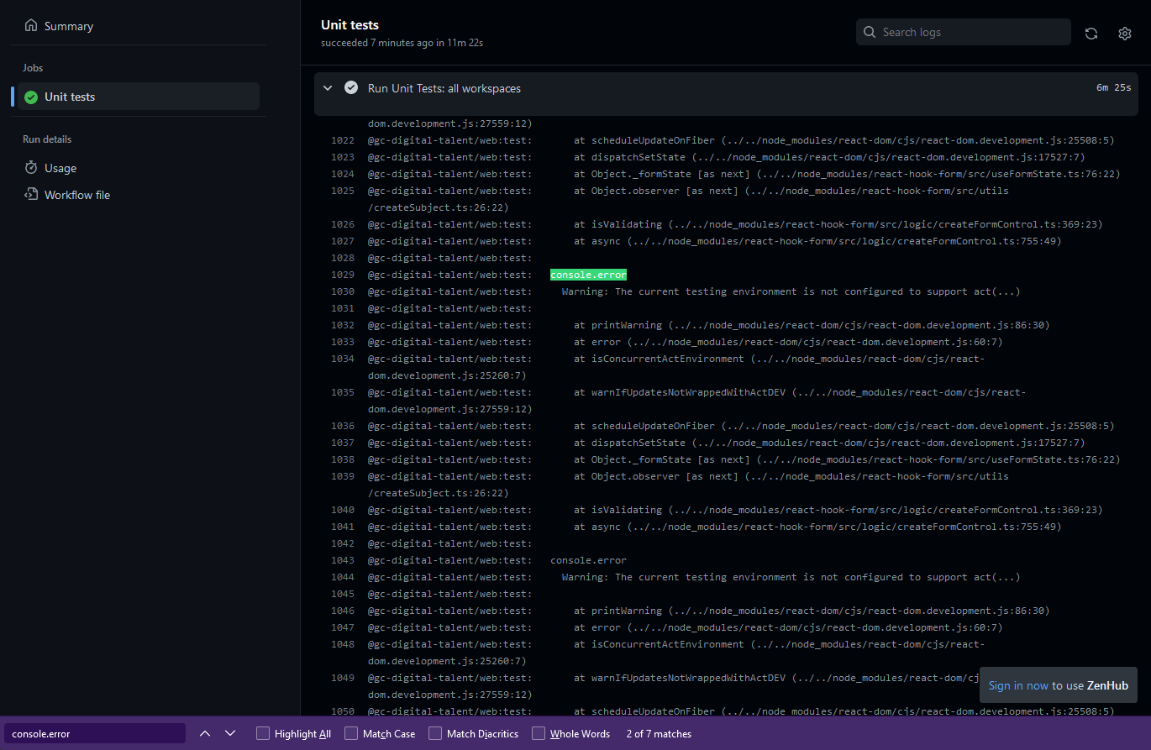Click the Sign in now link
The image size is (1151, 750).
tap(1018, 685)
